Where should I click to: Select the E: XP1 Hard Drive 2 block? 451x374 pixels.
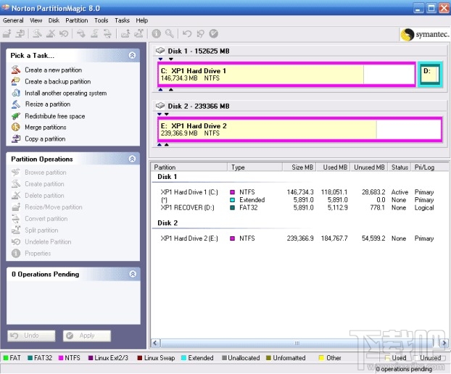tap(300, 129)
